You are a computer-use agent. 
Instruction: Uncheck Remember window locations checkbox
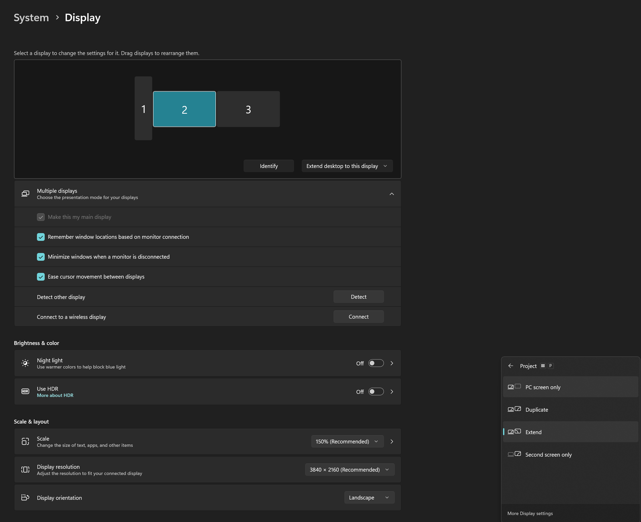(x=41, y=237)
